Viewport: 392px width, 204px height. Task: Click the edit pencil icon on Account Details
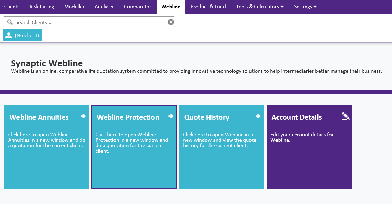tap(346, 116)
